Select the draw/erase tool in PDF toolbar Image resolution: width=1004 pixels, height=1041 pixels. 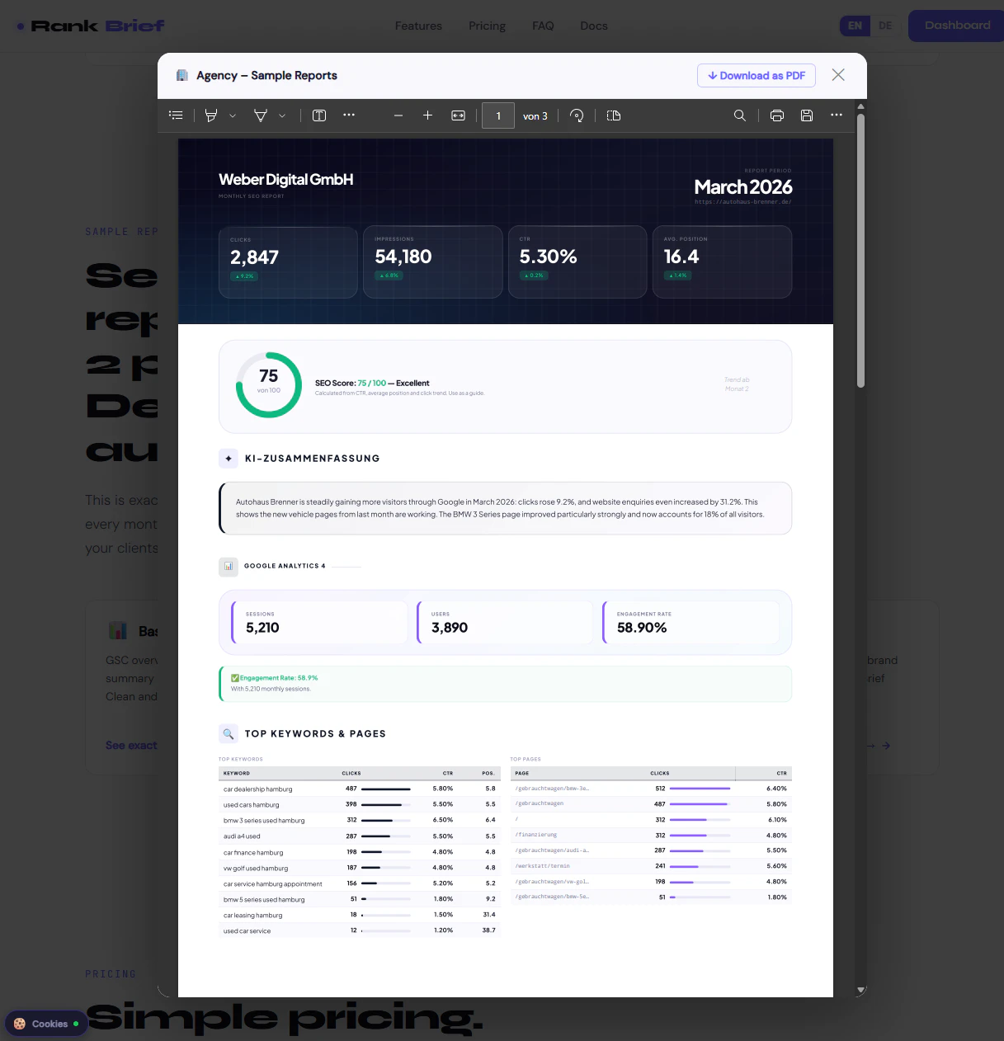[261, 115]
